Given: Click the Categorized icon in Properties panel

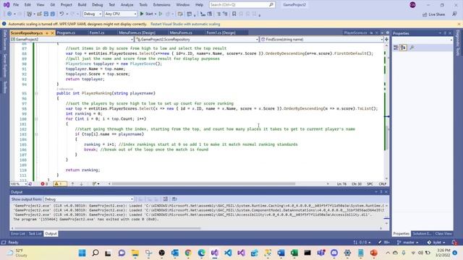Looking at the screenshot, I should (x=396, y=48).
